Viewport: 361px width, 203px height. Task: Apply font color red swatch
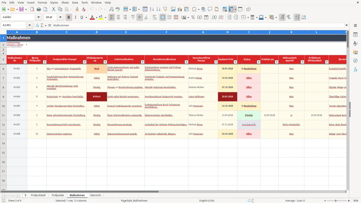coord(92,17)
